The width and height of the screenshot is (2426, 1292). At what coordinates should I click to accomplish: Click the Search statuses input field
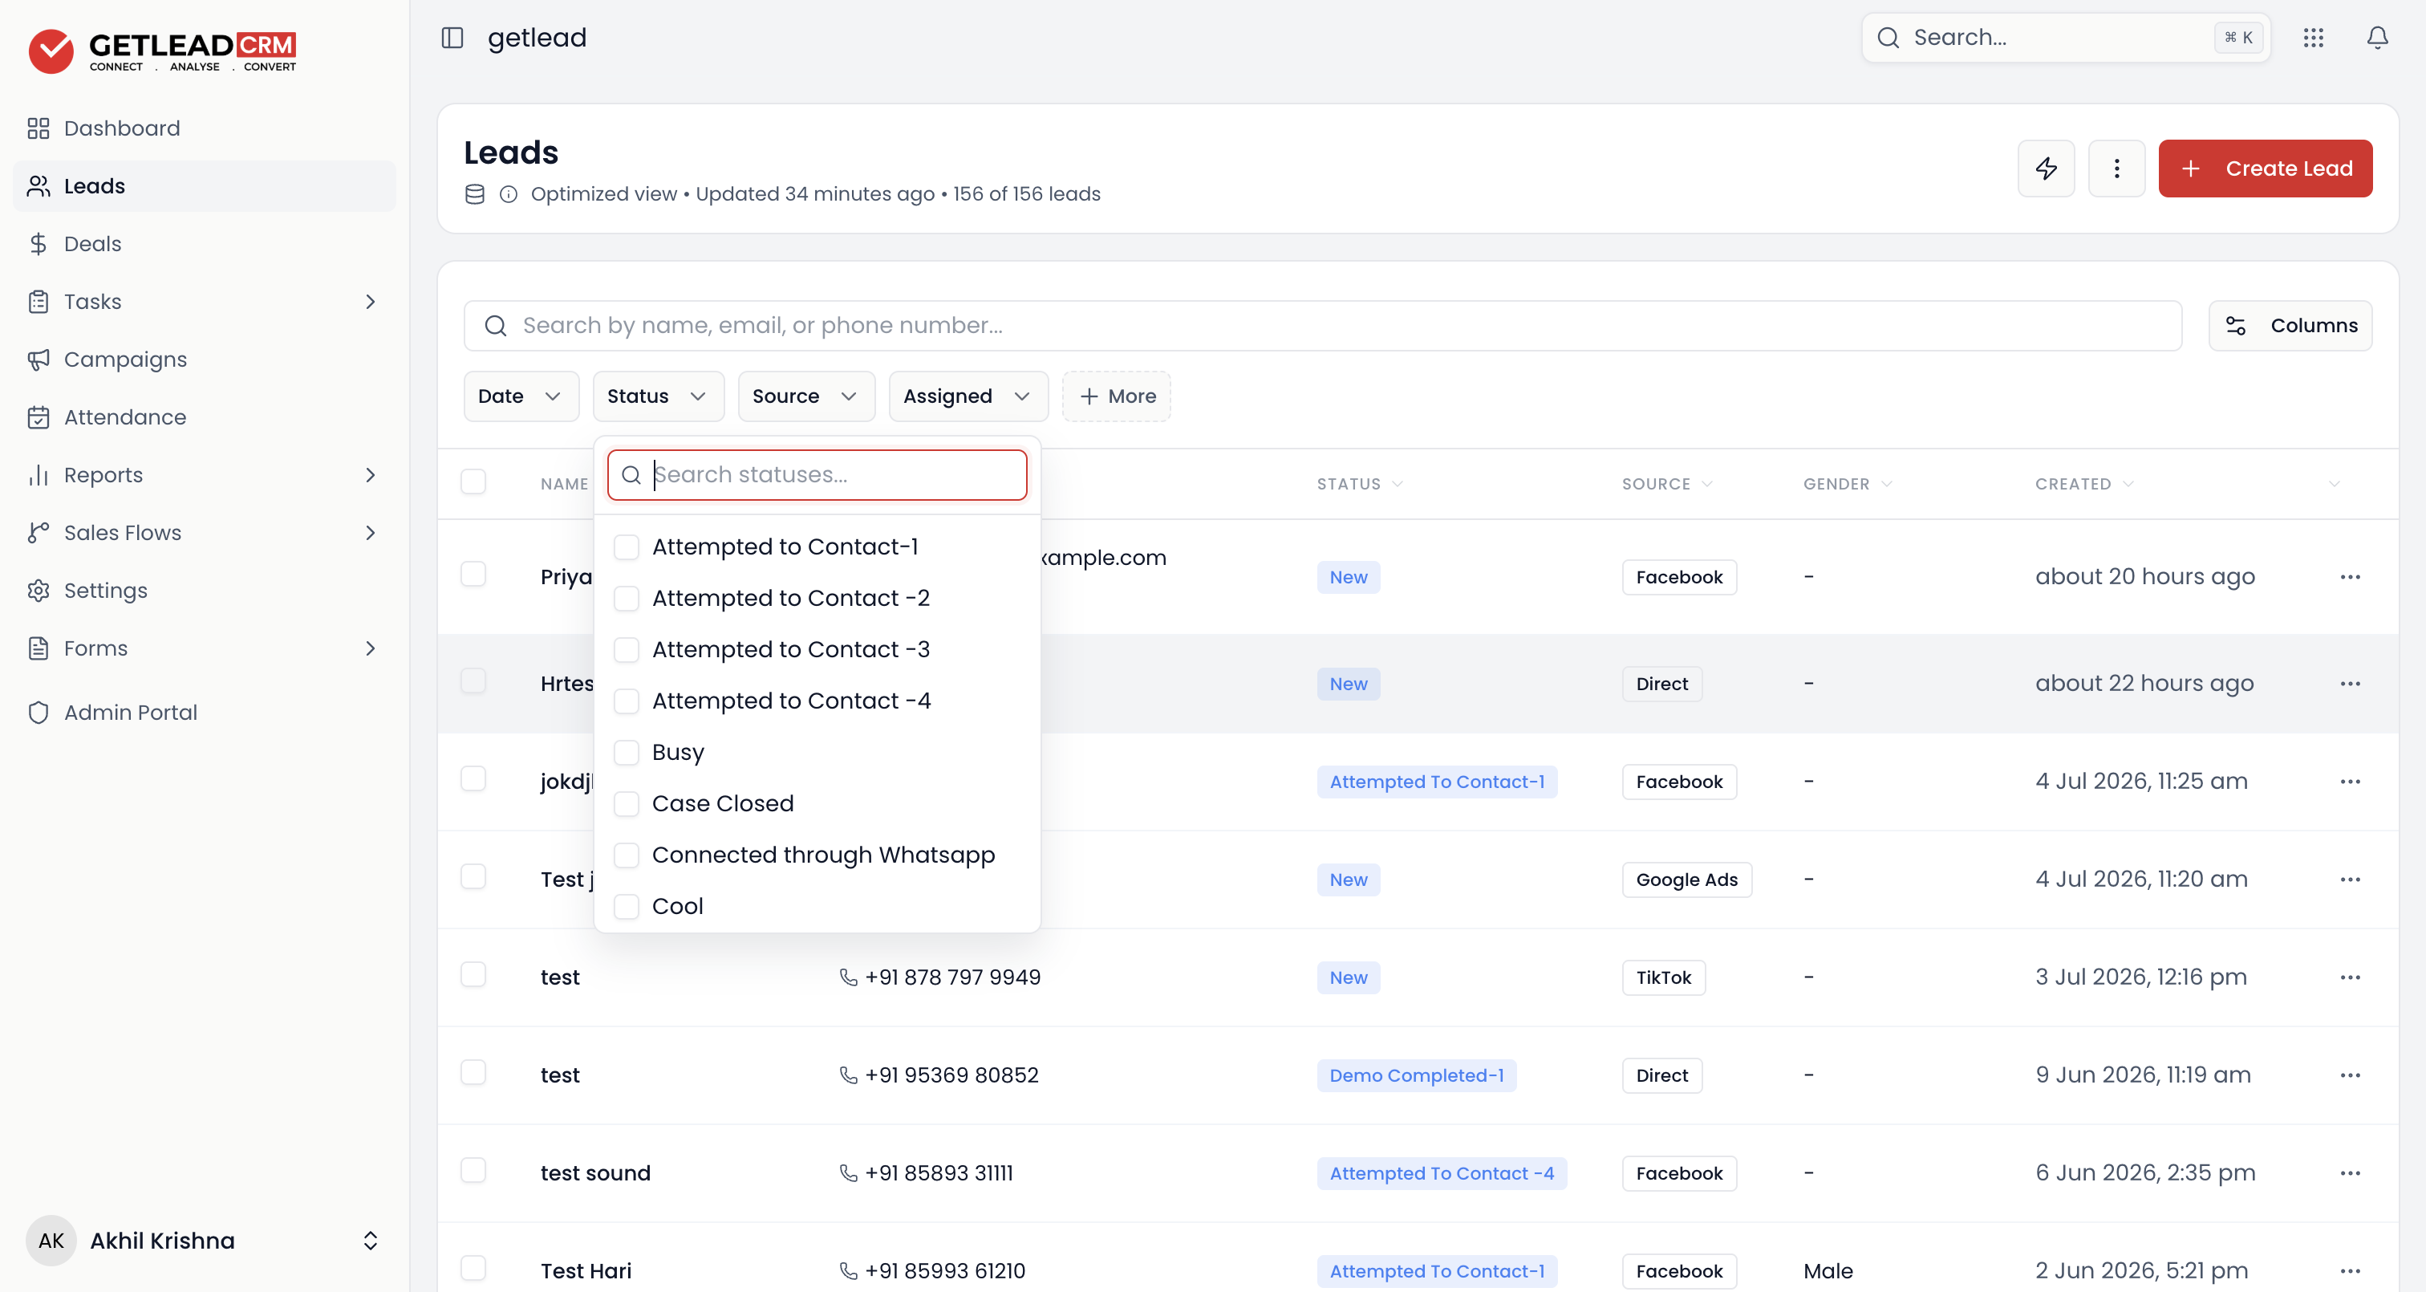pyautogui.click(x=817, y=475)
